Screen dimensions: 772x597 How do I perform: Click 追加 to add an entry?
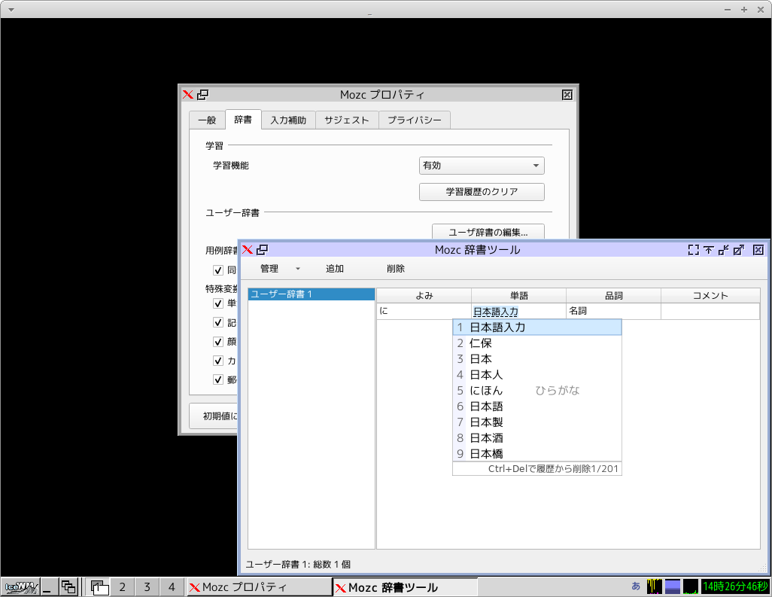coord(335,269)
